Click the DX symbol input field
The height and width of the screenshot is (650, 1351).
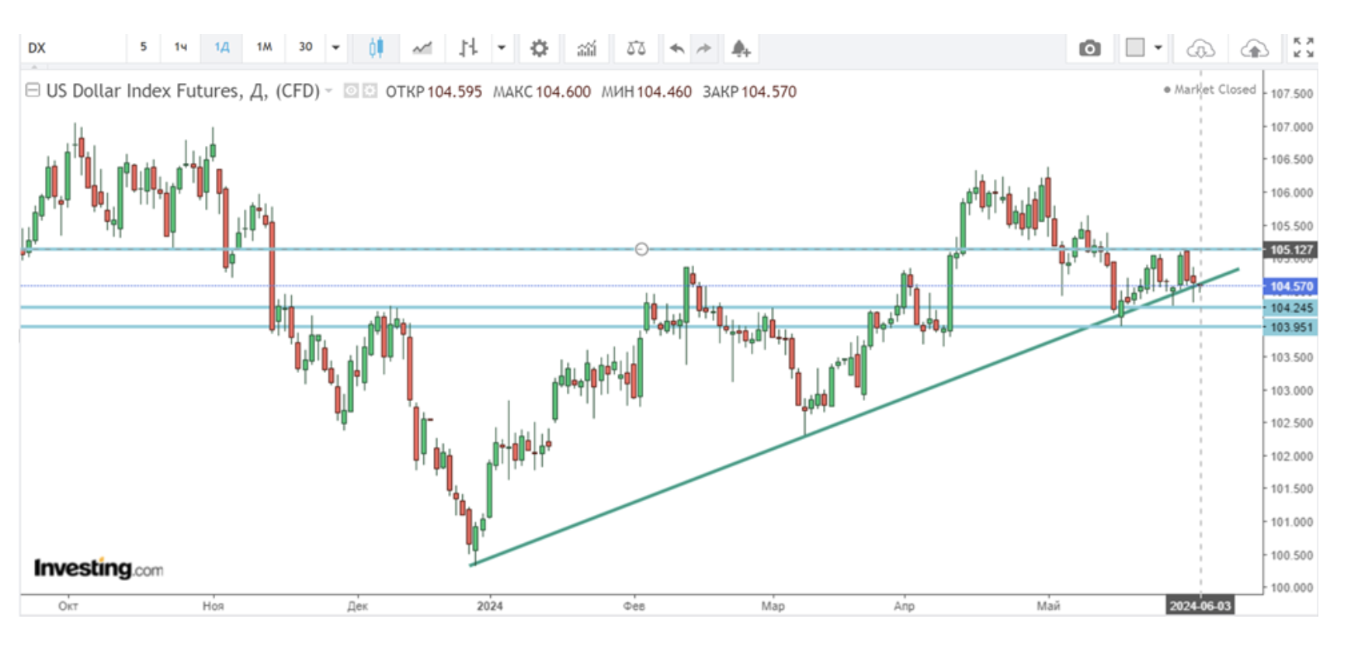(73, 47)
